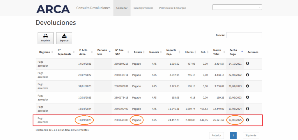Sort table by Período Mes column
The height and width of the screenshot is (140, 298).
click(103, 52)
